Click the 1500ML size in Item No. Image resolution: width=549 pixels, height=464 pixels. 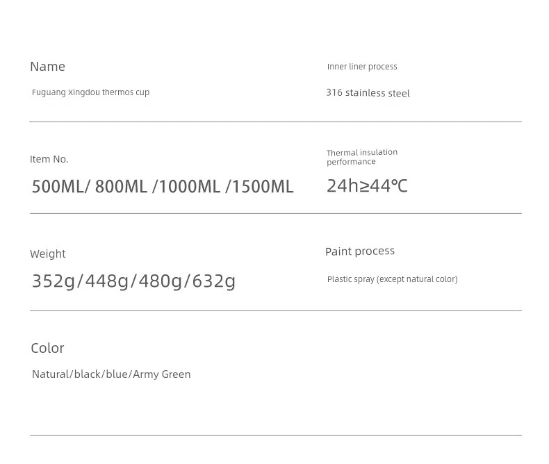tap(263, 187)
